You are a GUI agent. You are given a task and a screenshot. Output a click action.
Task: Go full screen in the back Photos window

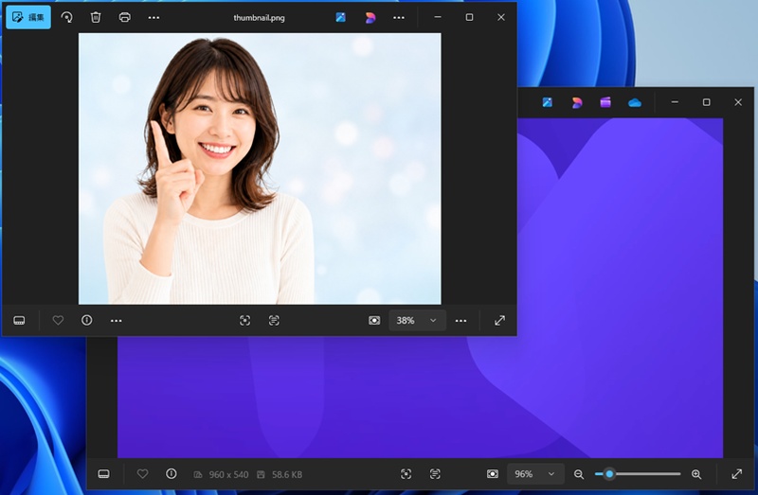click(x=737, y=474)
